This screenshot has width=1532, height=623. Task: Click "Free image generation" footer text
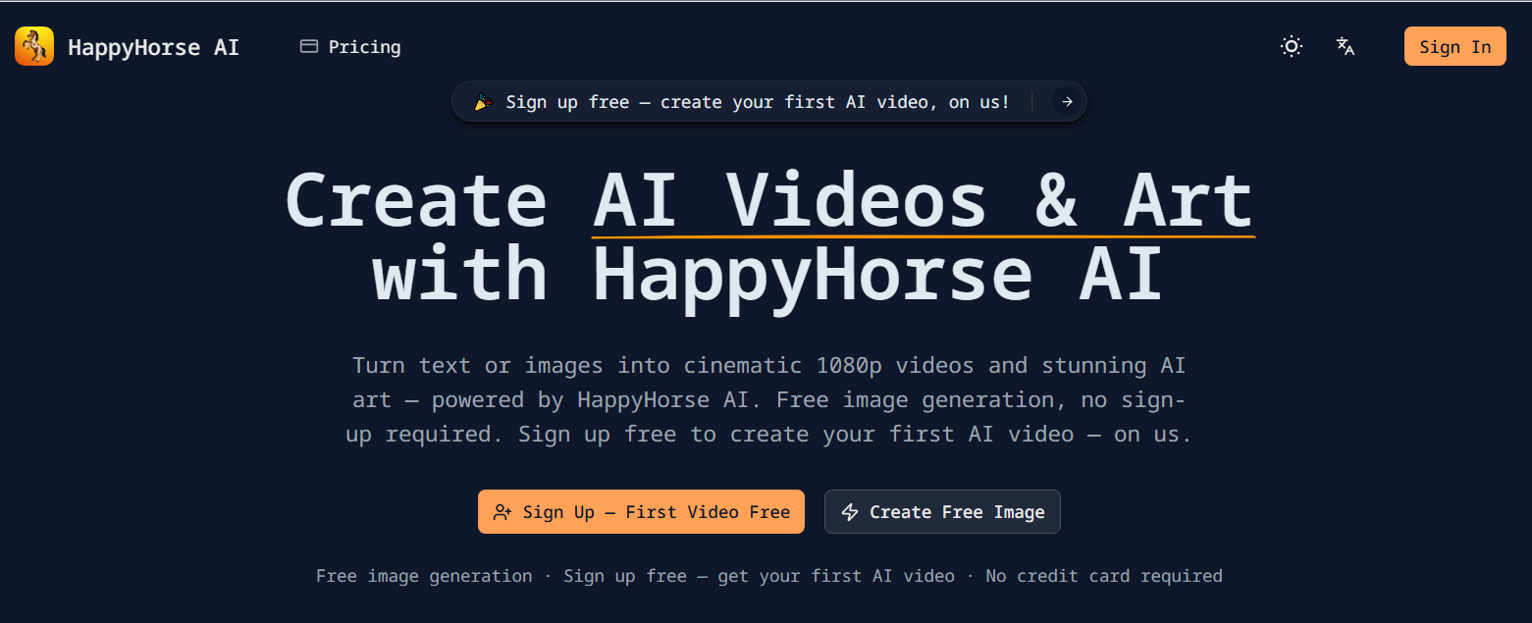point(424,576)
